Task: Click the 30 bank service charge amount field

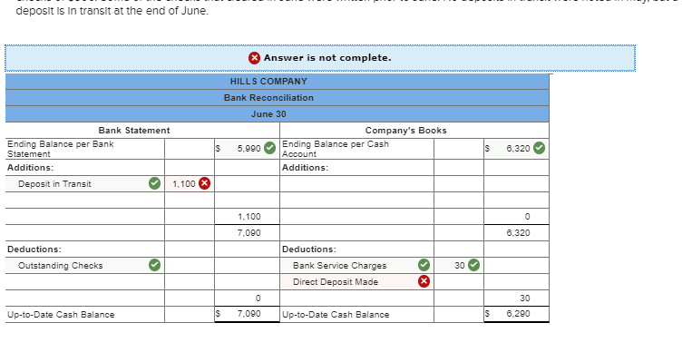Action: click(459, 265)
